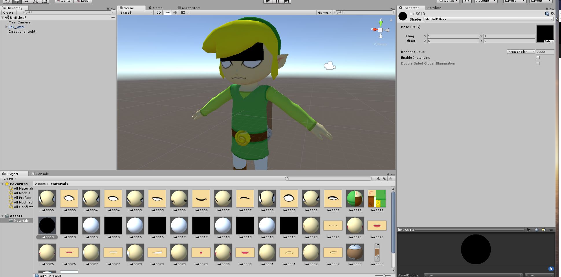Click the cloud services icon
The width and height of the screenshot is (561, 277).
[x=467, y=1]
